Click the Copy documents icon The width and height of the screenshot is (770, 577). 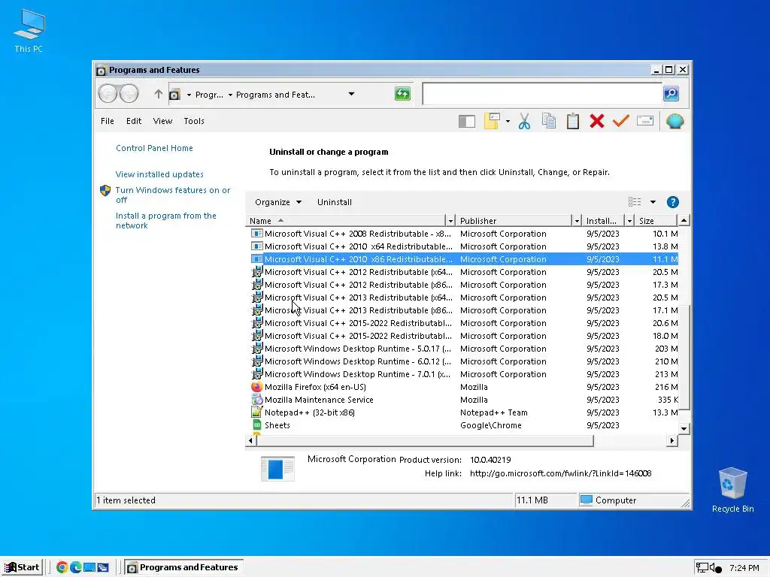click(548, 121)
